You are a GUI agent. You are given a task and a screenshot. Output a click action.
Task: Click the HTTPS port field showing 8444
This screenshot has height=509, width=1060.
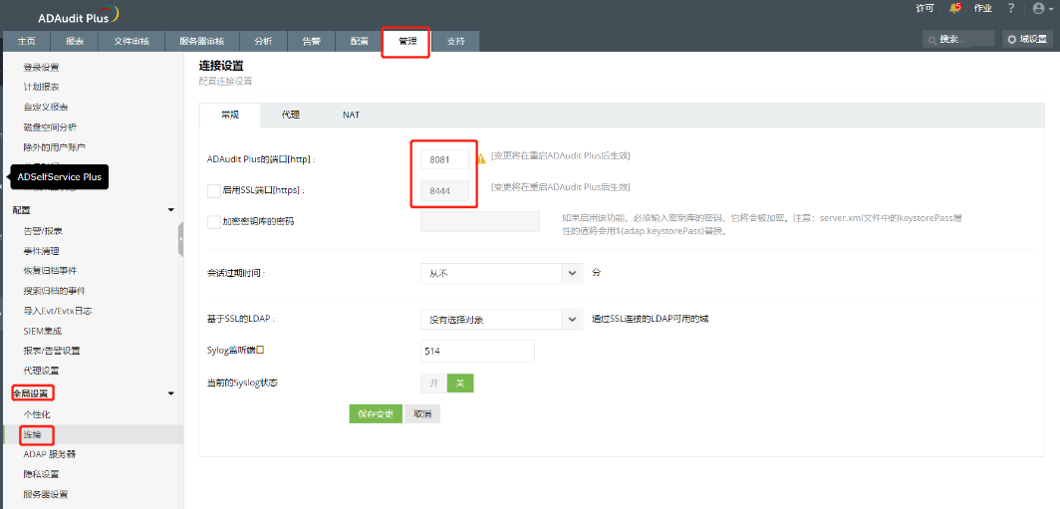point(444,191)
